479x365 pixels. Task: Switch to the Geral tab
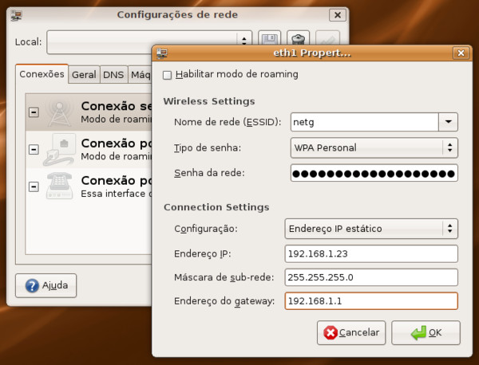[84, 75]
